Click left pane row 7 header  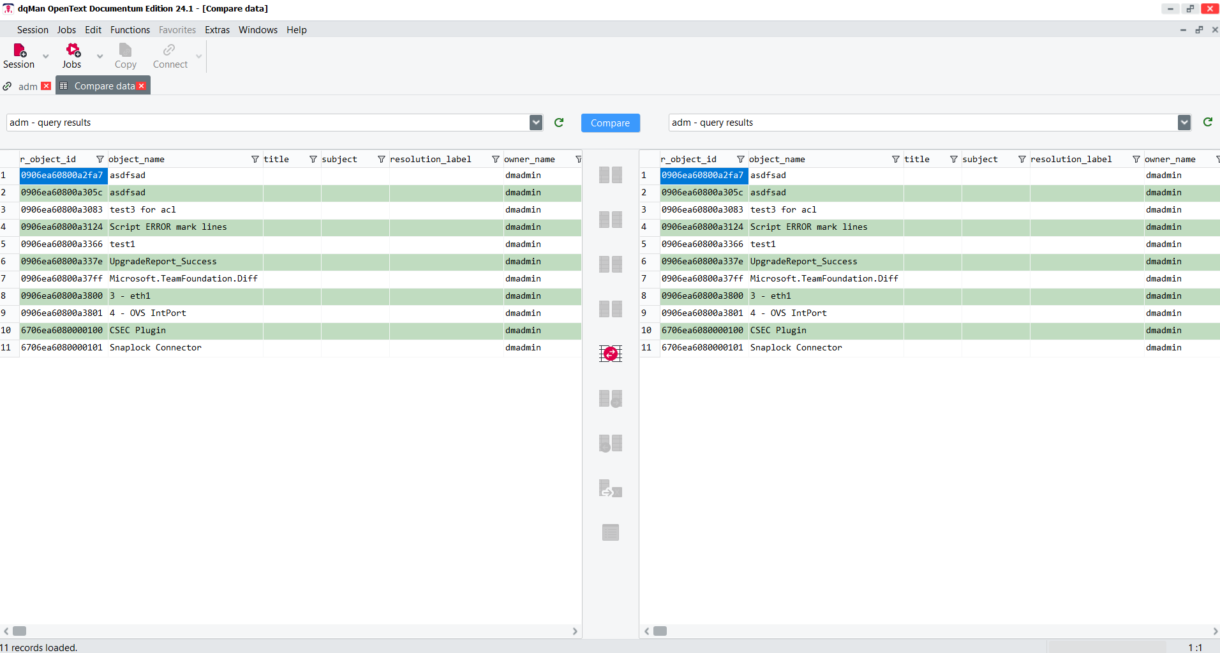click(x=9, y=279)
